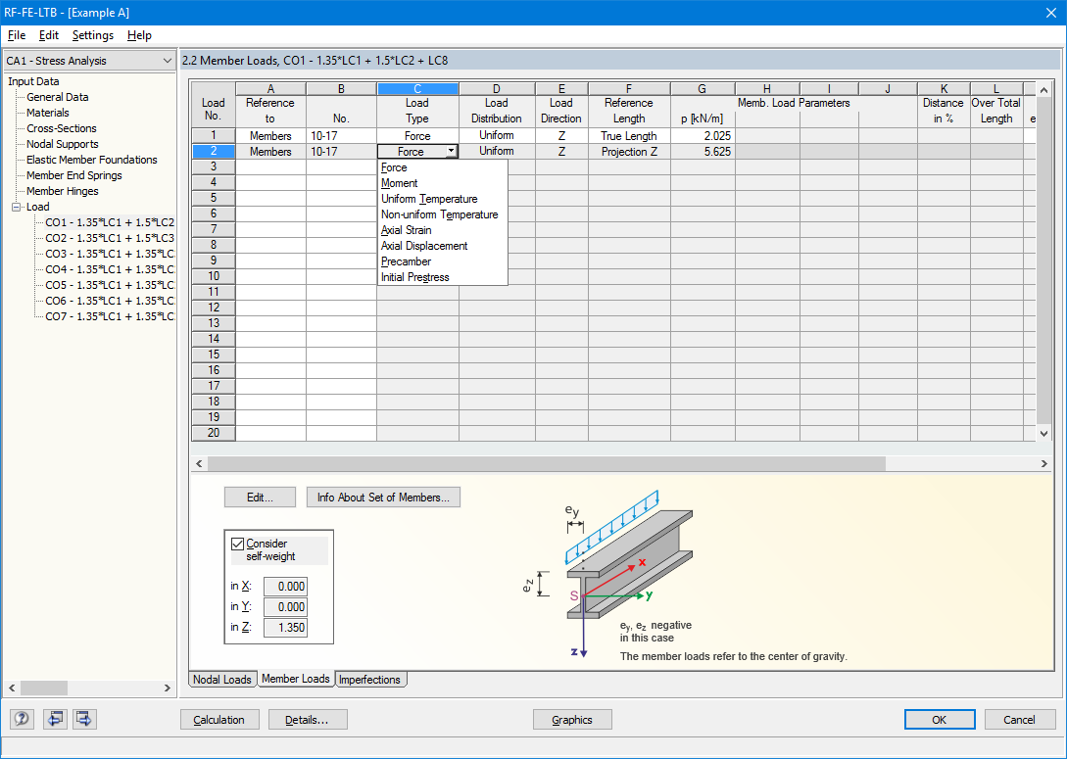Open Member End Springs item
The height and width of the screenshot is (759, 1067).
point(74,175)
